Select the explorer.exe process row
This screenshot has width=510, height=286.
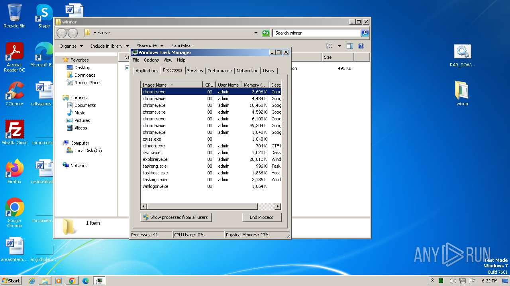pos(211,159)
